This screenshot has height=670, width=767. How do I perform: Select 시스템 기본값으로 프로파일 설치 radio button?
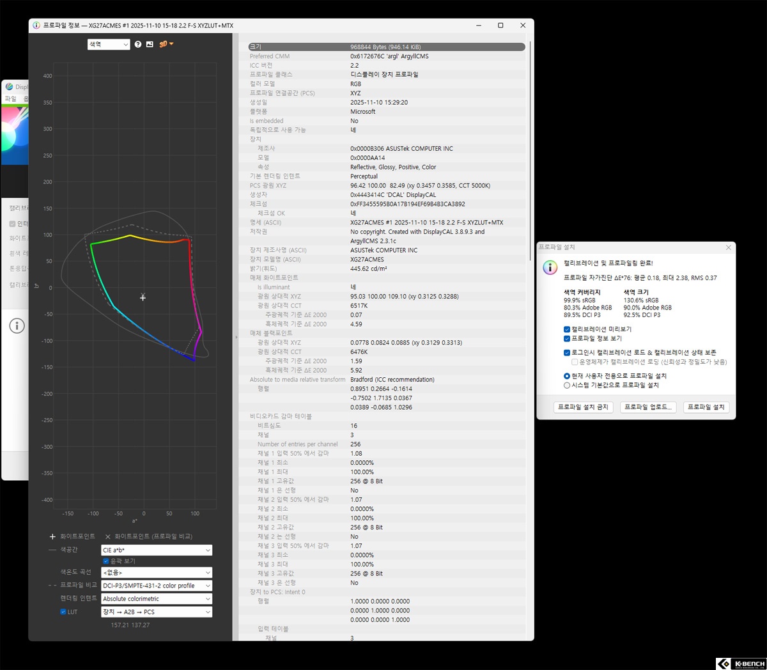[567, 386]
